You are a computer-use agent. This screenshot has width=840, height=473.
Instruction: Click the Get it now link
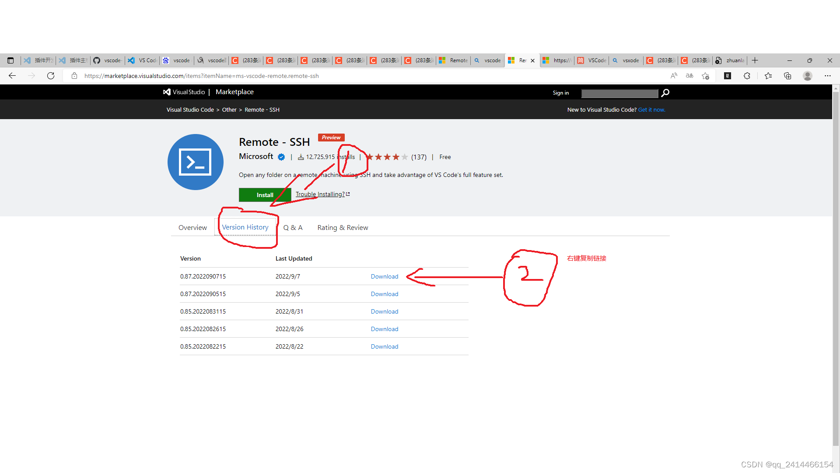(x=651, y=109)
